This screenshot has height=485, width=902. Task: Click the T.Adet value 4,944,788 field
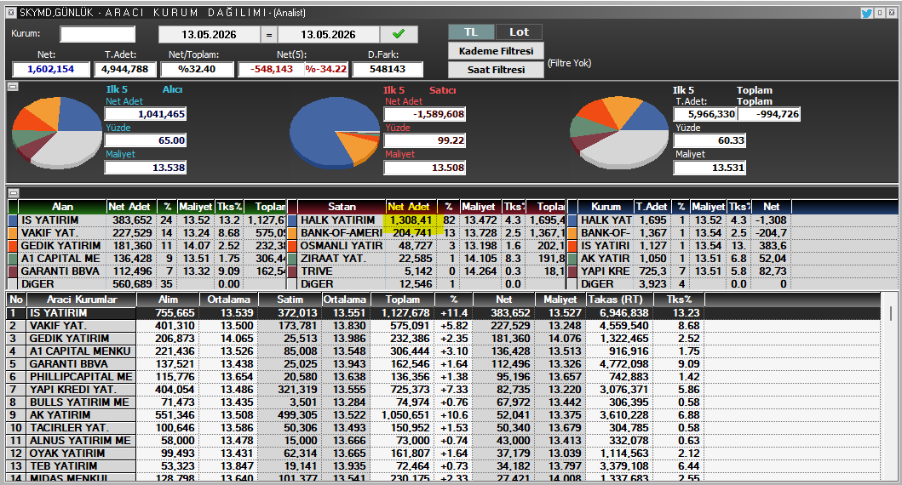click(125, 69)
